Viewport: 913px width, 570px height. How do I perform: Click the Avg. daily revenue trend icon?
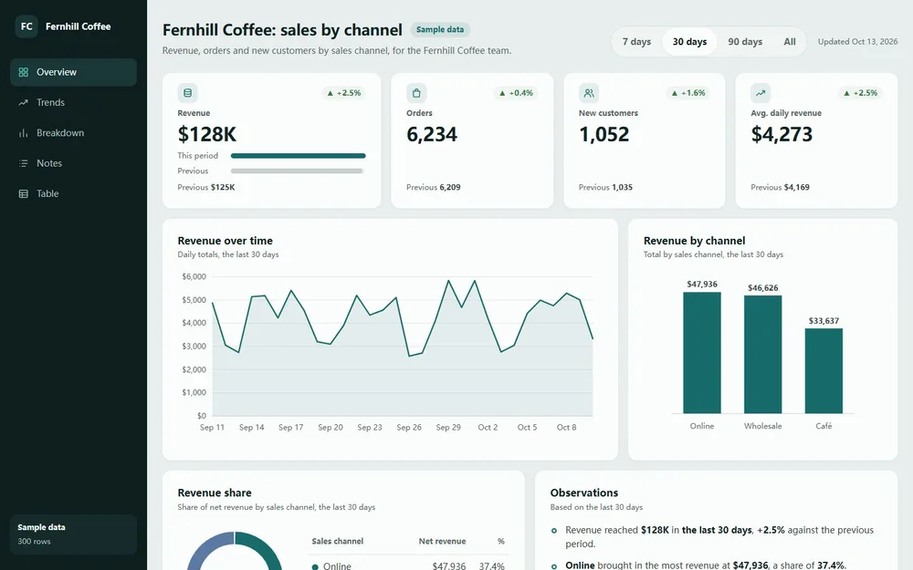pos(761,93)
